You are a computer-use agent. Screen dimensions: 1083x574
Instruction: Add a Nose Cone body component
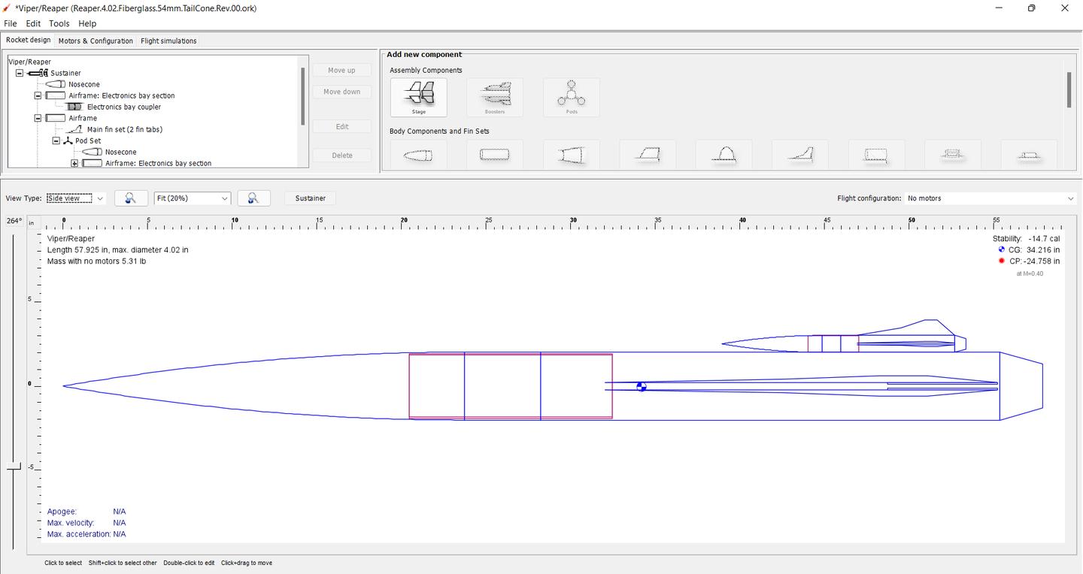point(418,155)
